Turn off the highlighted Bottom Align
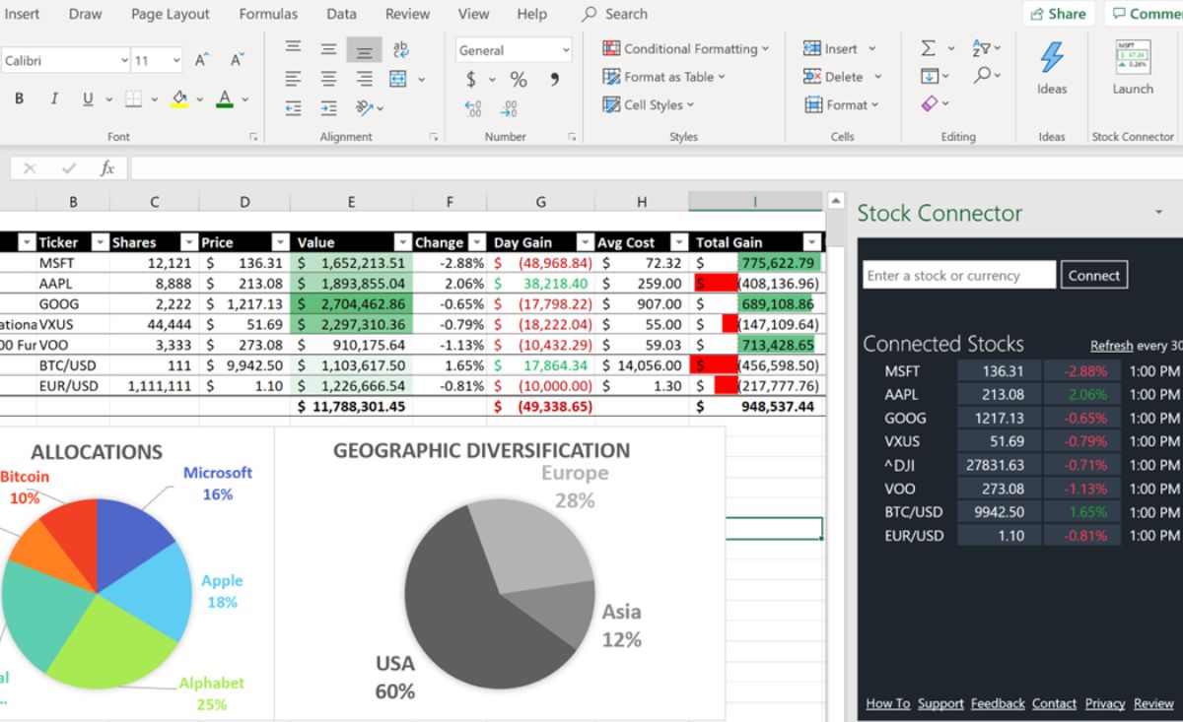Screen dimensions: 1183x722 click(365, 49)
